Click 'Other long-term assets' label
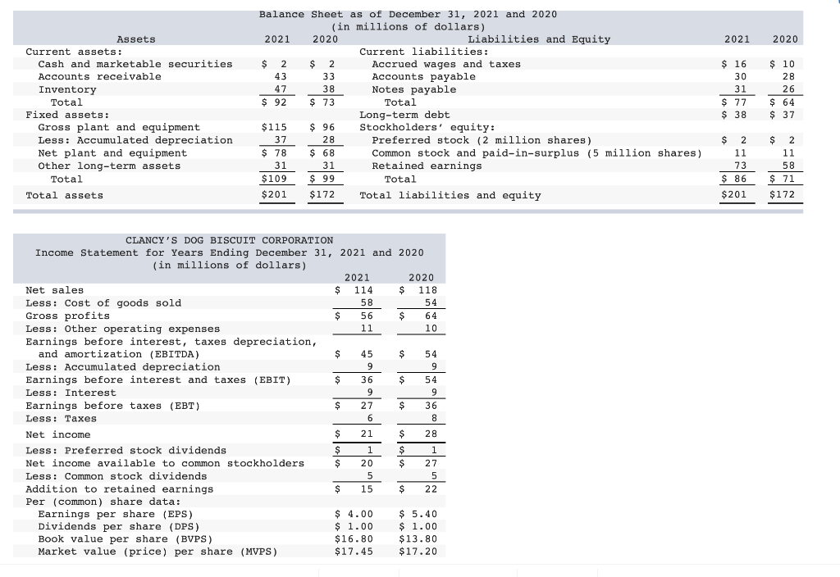Viewport: 840px width, 577px height. [109, 166]
